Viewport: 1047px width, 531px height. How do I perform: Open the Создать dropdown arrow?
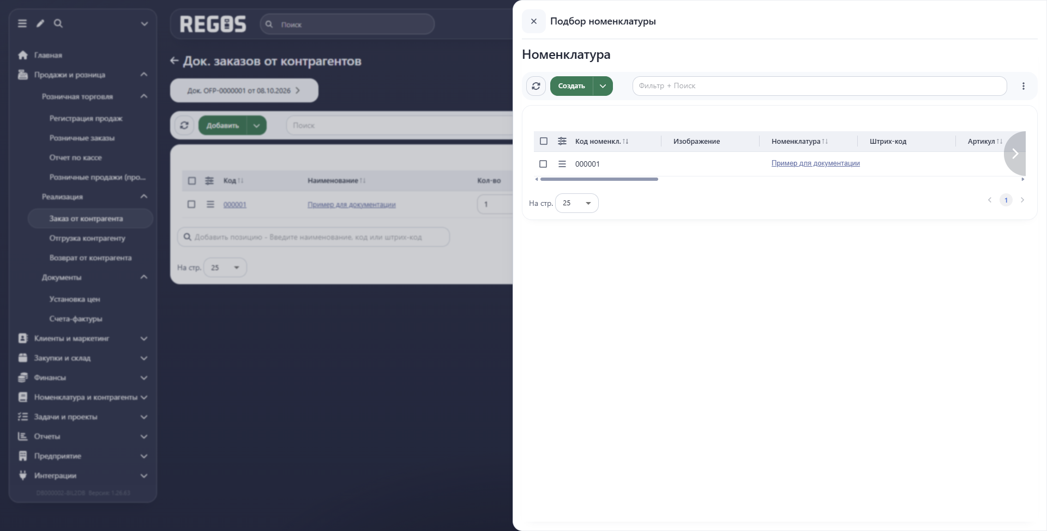603,86
